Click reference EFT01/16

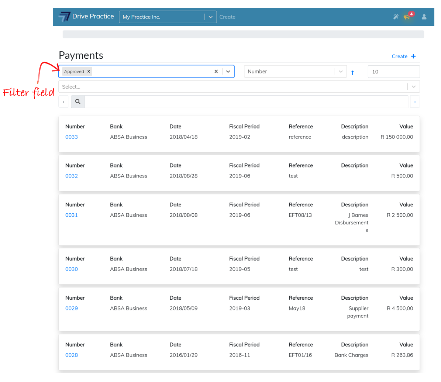click(x=300, y=355)
